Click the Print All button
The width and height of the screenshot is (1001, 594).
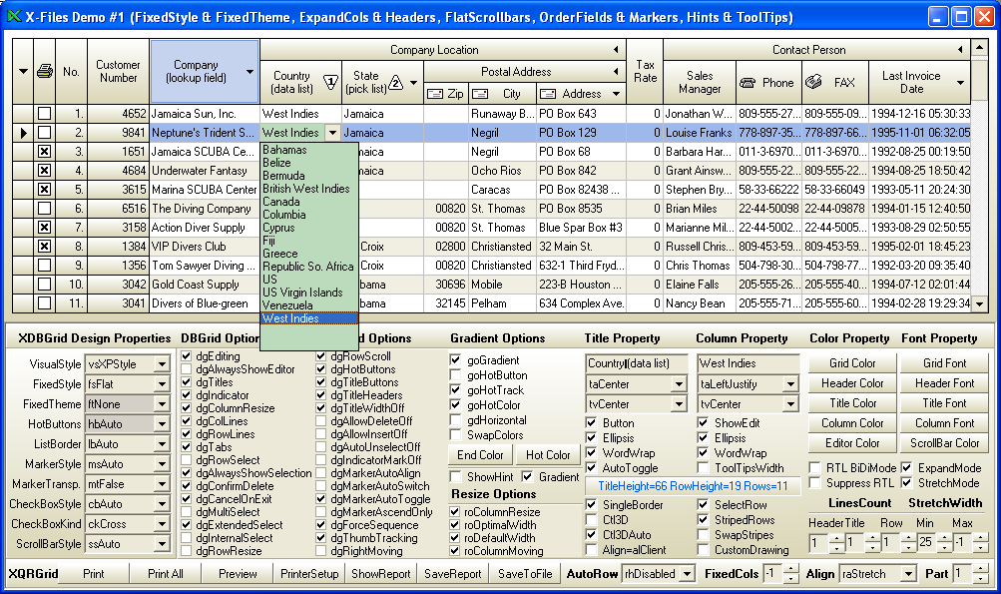[x=165, y=574]
